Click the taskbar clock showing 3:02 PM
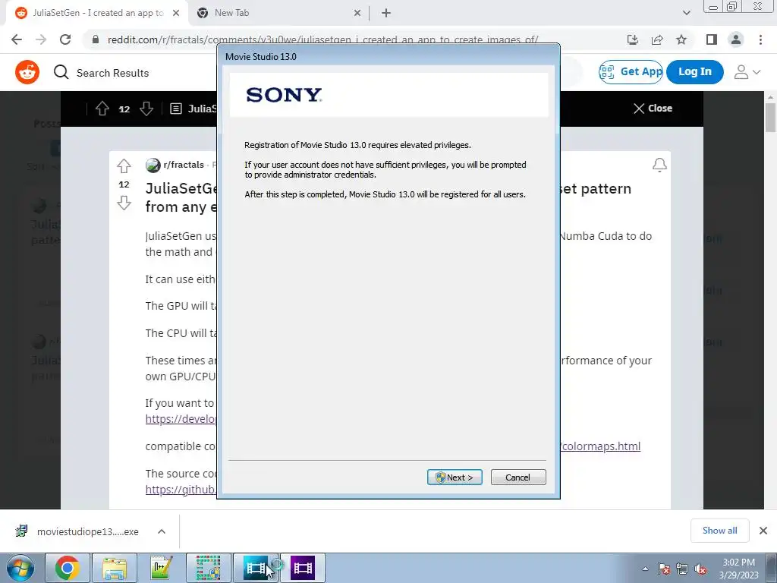 pos(738,569)
